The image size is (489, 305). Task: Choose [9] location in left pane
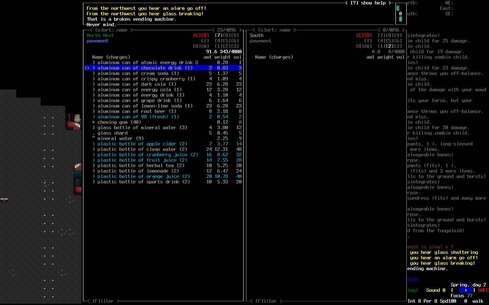point(235,35)
